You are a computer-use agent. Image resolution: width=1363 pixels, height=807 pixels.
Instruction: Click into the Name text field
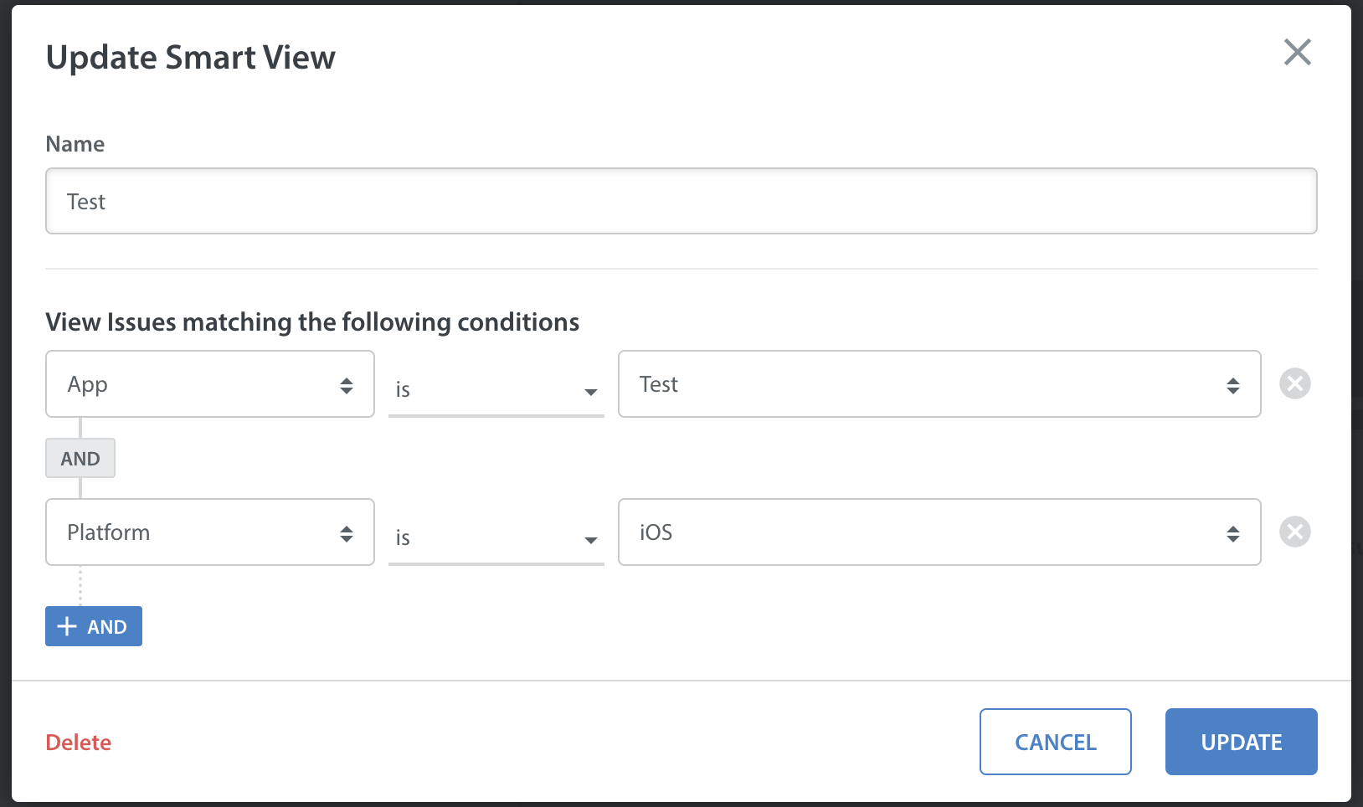tap(681, 201)
